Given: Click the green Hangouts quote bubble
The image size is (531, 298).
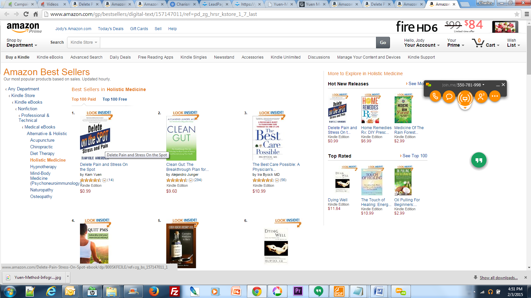Looking at the screenshot, I should coord(479,160).
